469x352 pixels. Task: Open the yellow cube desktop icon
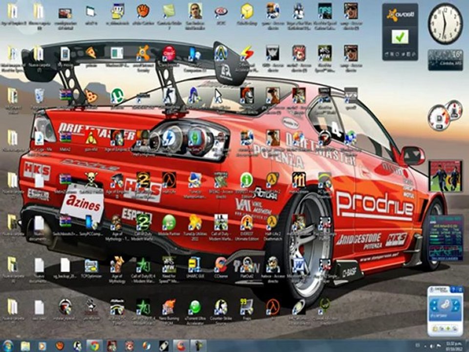pos(247,11)
